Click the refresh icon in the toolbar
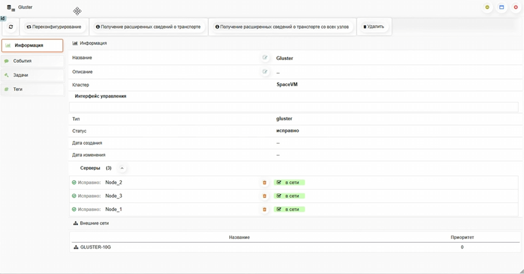 point(11,27)
